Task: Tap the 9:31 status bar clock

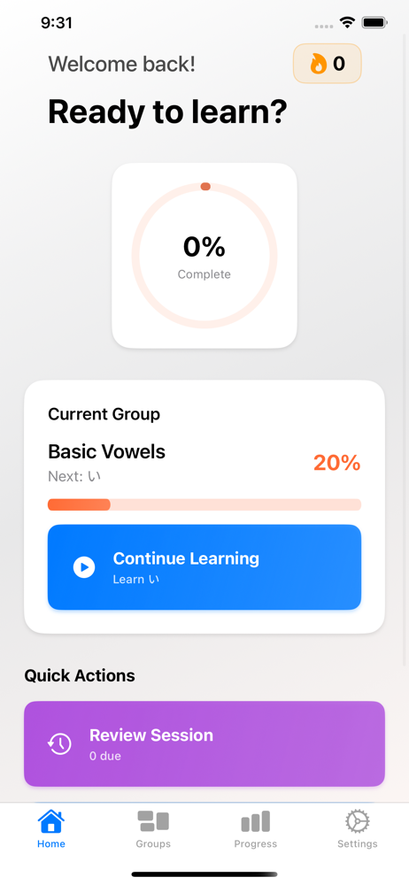Action: pyautogui.click(x=57, y=23)
